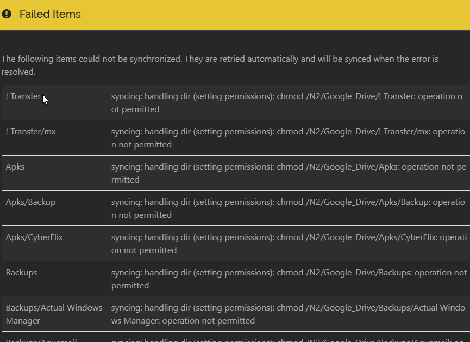Select the '! Transfer/mx' failed item
The height and width of the screenshot is (342, 470).
(30, 132)
